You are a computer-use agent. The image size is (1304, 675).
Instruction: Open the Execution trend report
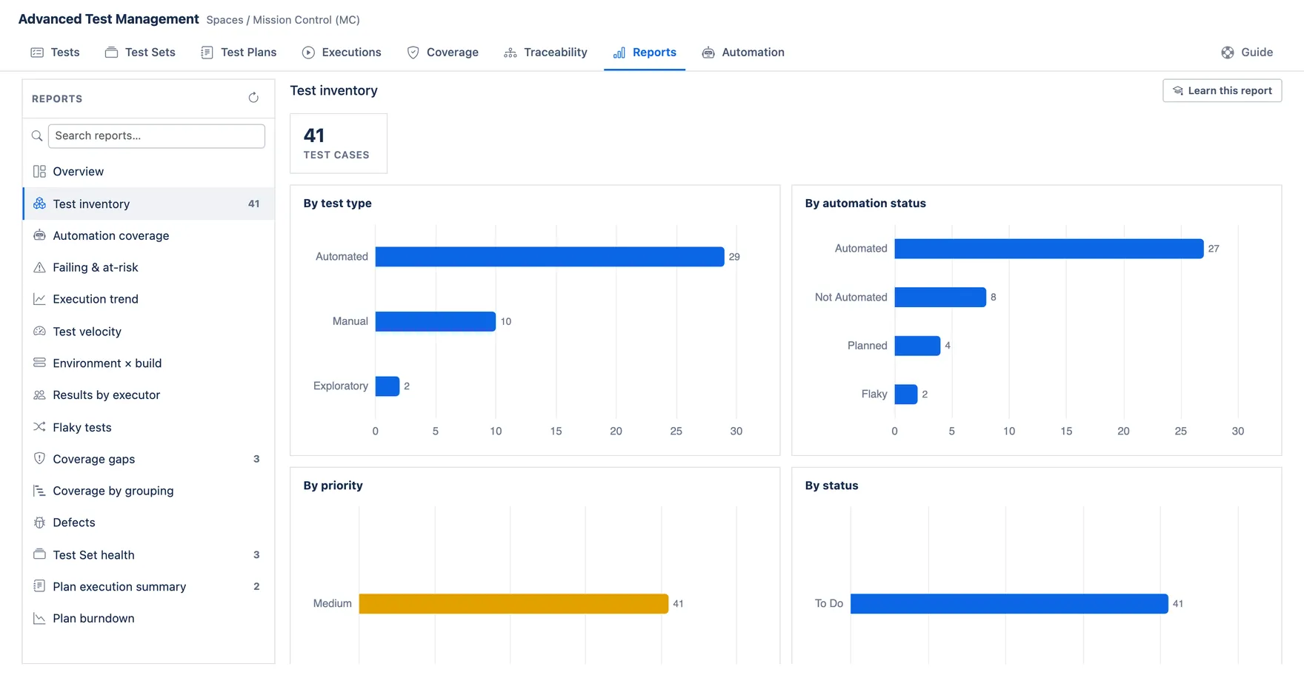click(149, 299)
